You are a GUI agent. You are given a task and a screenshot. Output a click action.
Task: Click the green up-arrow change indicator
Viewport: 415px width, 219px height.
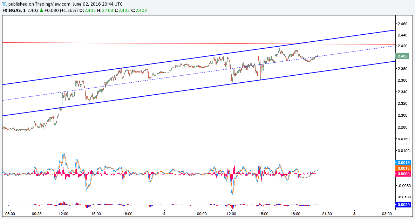point(41,10)
